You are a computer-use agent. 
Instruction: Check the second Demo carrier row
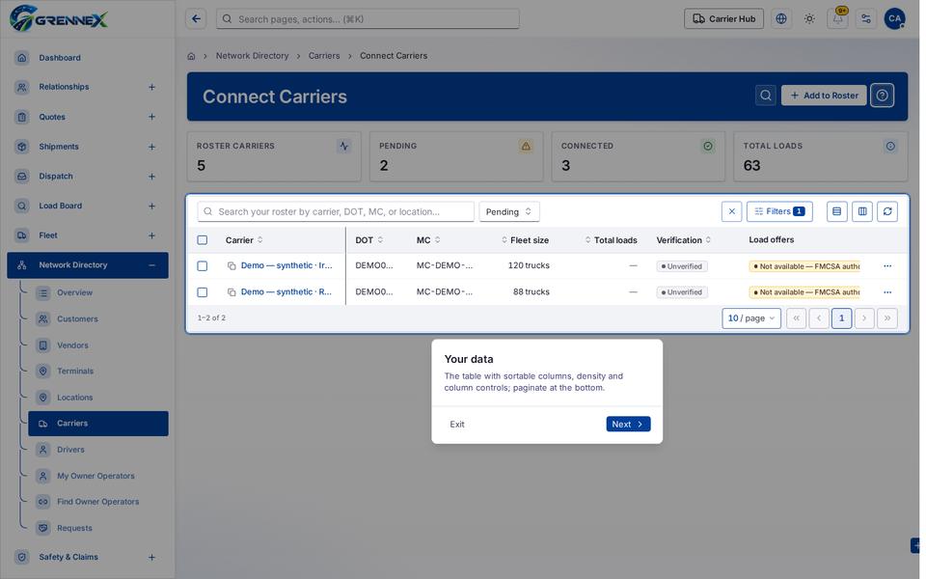point(202,291)
